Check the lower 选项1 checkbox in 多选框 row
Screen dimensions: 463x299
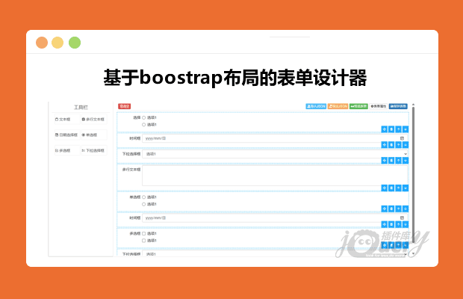pos(144,241)
